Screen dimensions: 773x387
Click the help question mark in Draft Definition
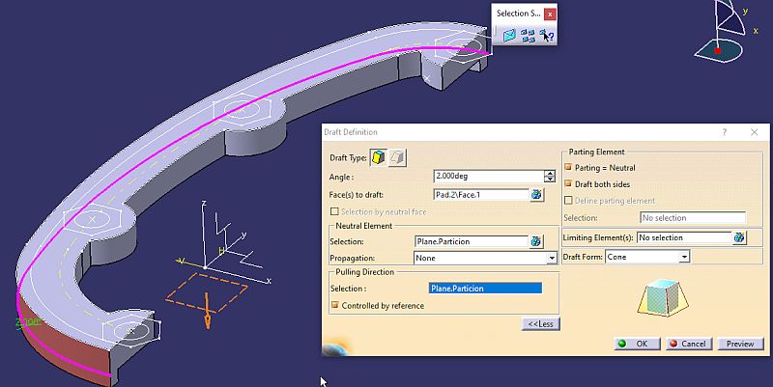pos(725,131)
